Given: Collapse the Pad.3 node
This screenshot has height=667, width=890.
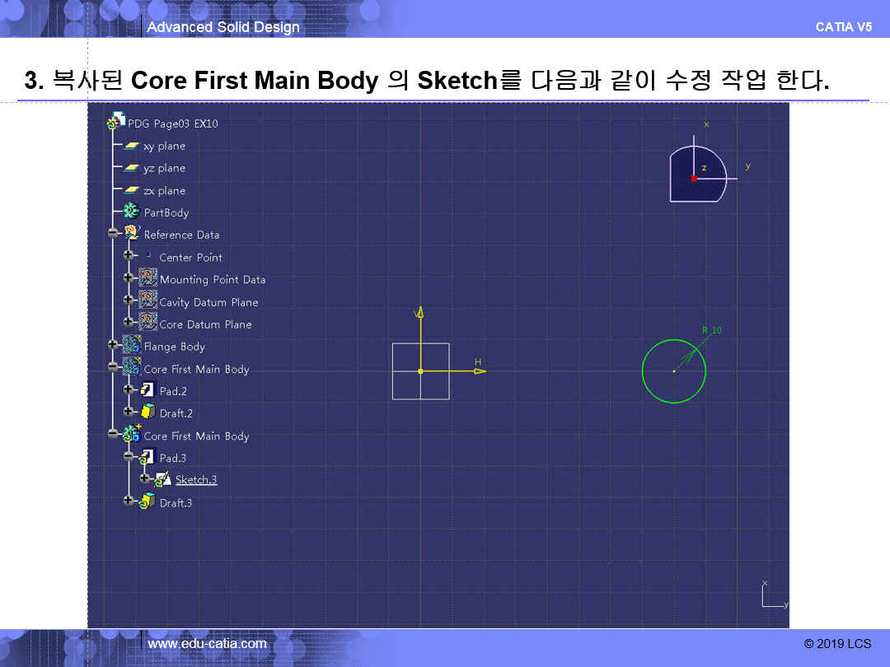Looking at the screenshot, I should 129,457.
